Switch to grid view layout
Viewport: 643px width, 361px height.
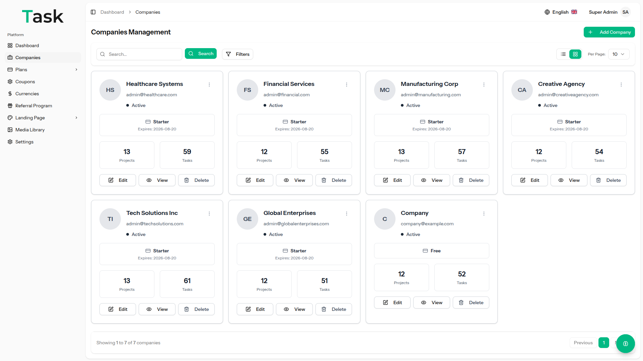(x=575, y=54)
